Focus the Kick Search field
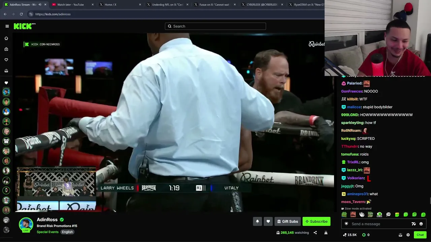The width and height of the screenshot is (431, 242). pyautogui.click(x=215, y=26)
